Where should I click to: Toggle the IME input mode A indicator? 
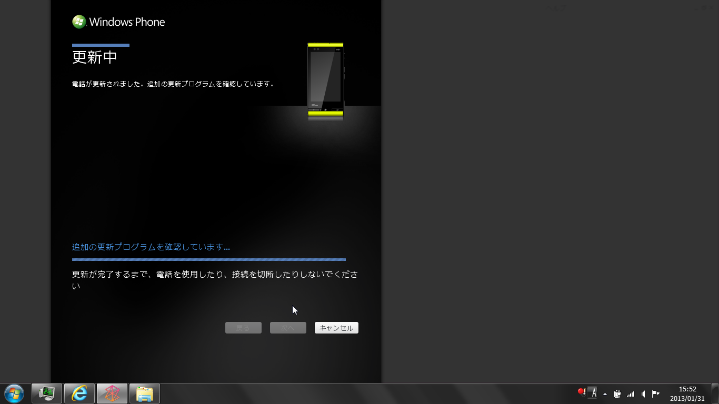(594, 393)
